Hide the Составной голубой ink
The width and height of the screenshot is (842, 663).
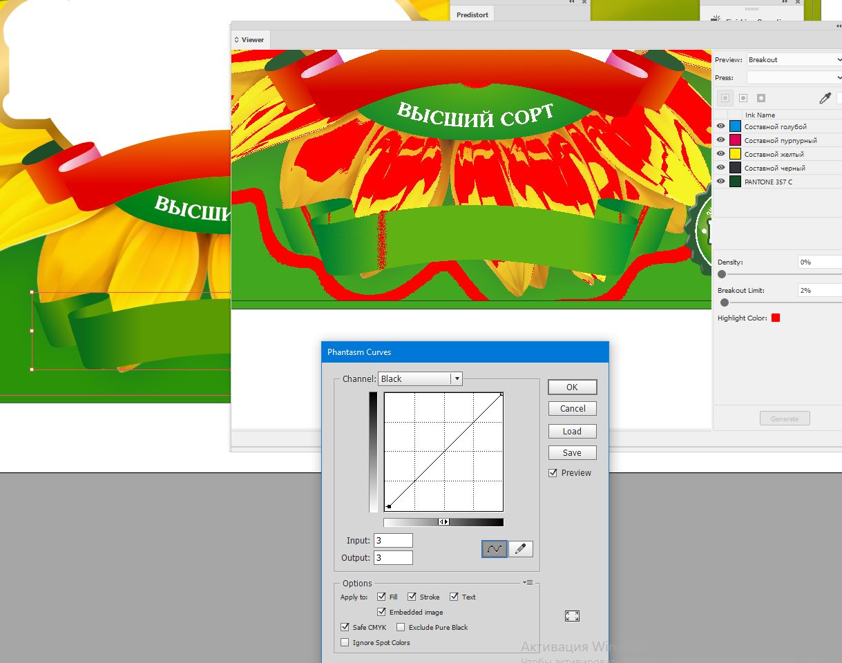pos(721,126)
